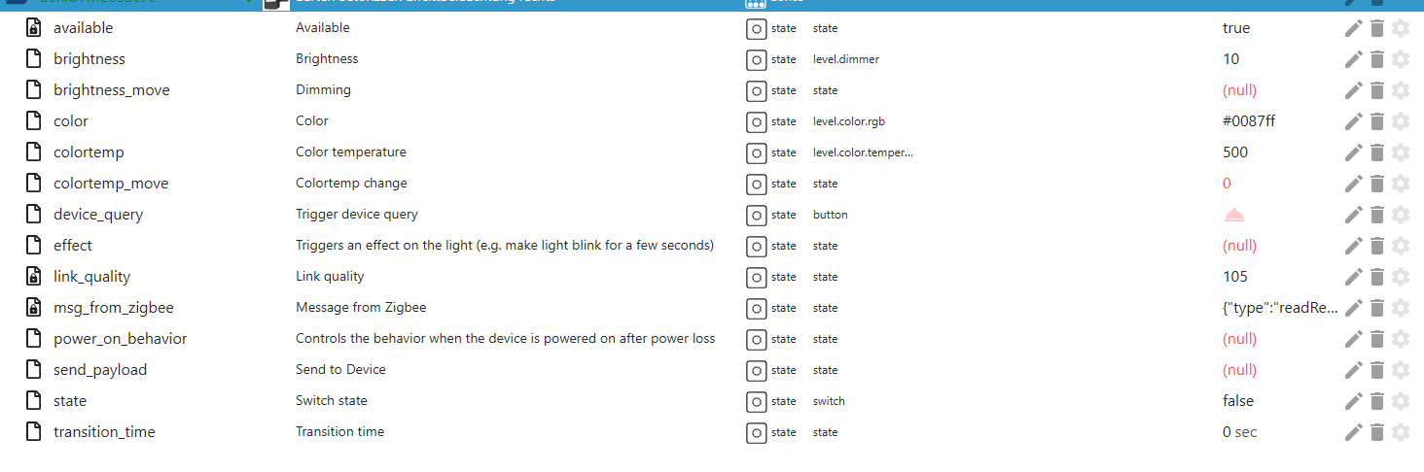Click the null value of effect row
The height and width of the screenshot is (472, 1424).
coord(1240,246)
